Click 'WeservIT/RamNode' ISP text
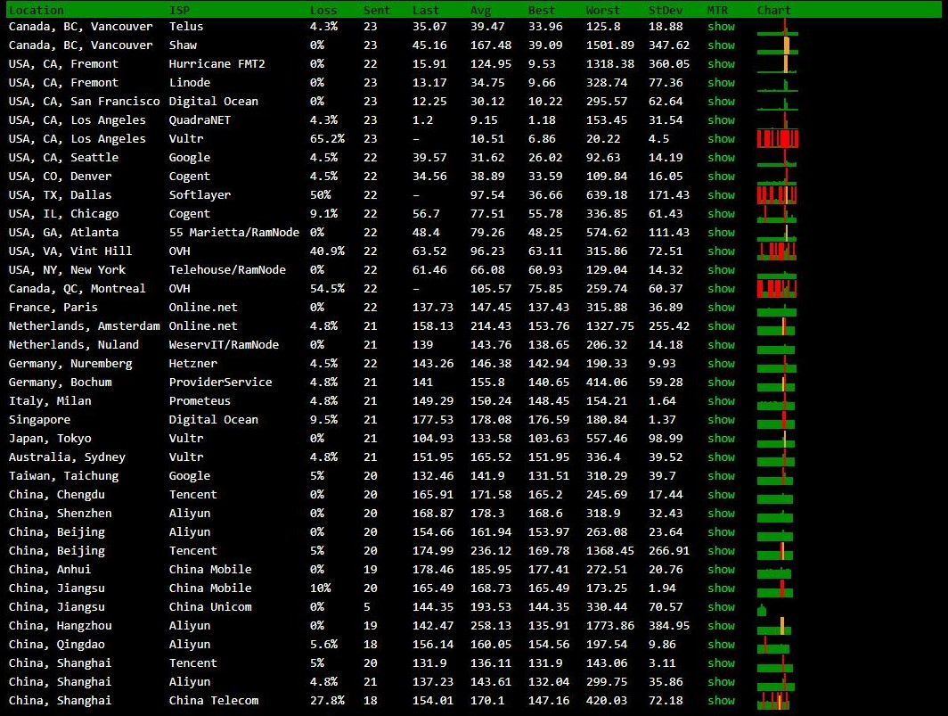948x716 pixels. tap(224, 345)
